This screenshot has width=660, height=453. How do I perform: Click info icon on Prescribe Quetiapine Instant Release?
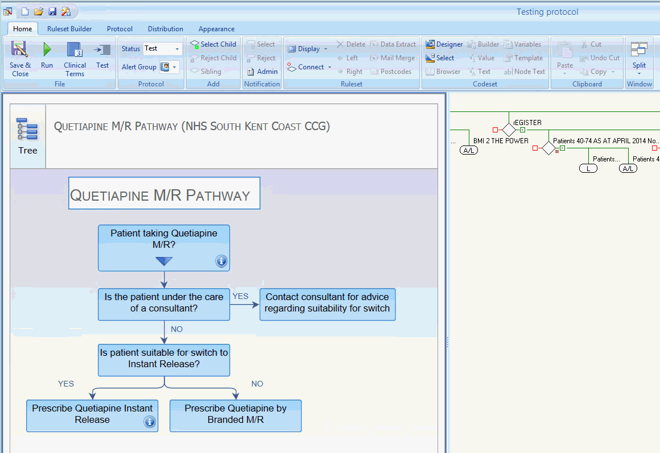150,422
